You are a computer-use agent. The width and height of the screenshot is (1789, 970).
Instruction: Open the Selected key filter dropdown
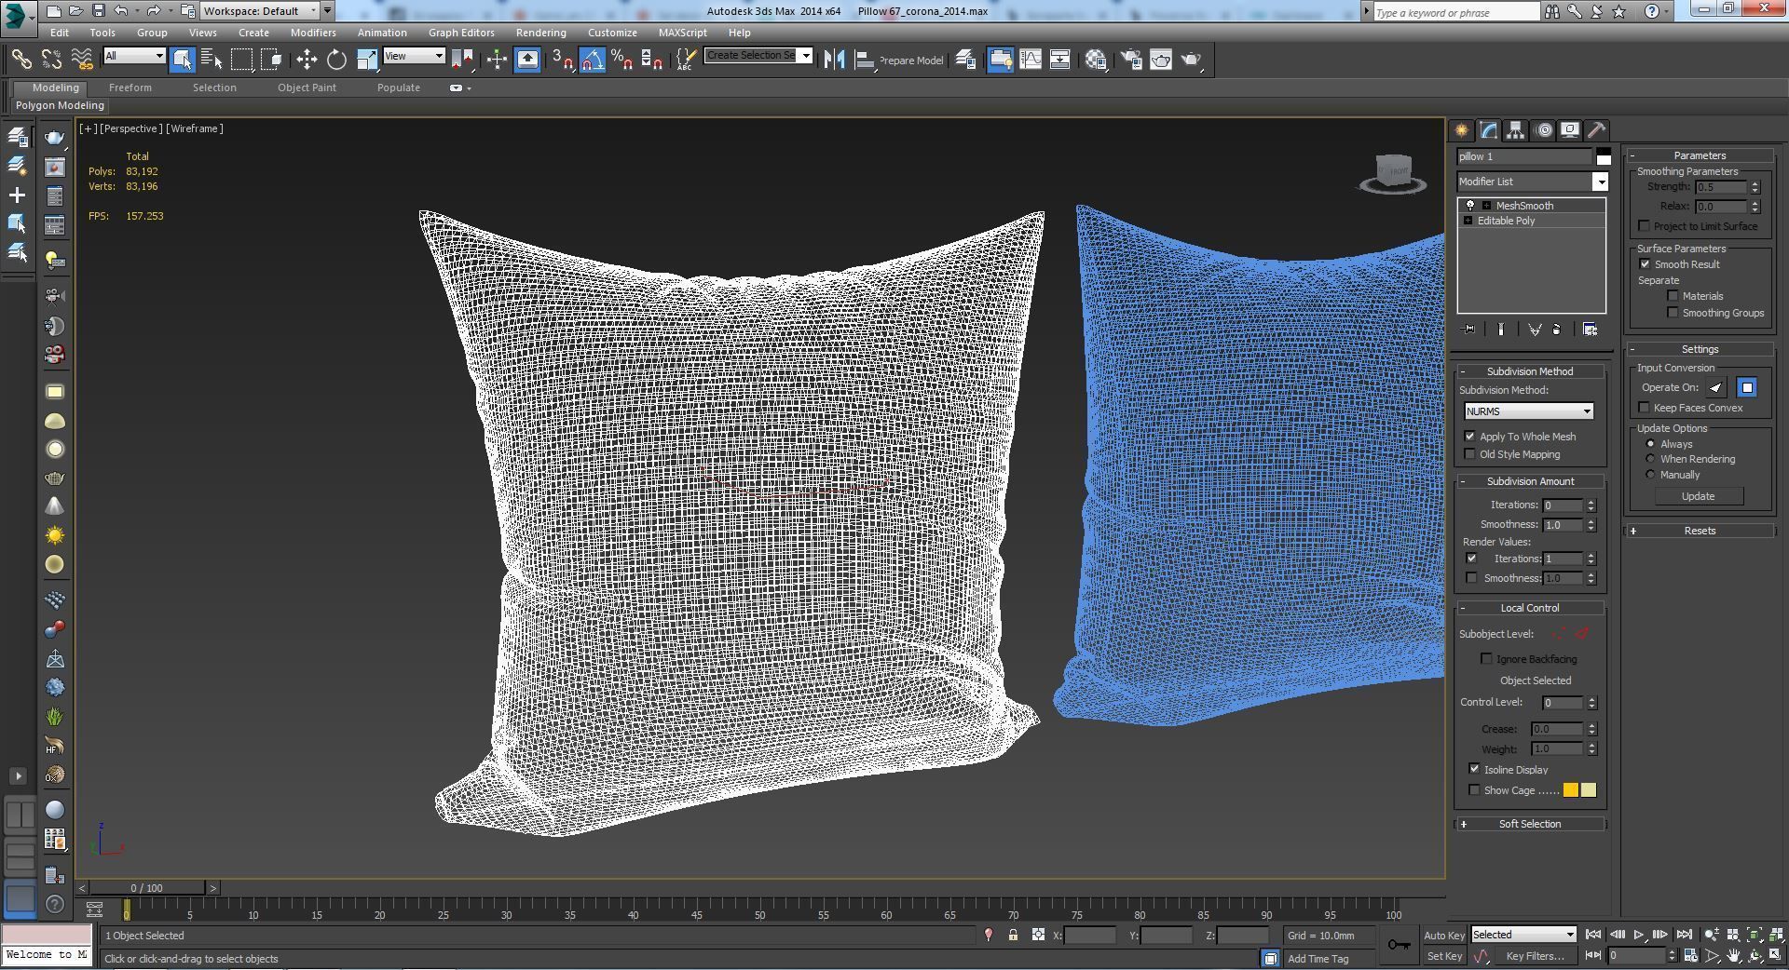(1523, 935)
